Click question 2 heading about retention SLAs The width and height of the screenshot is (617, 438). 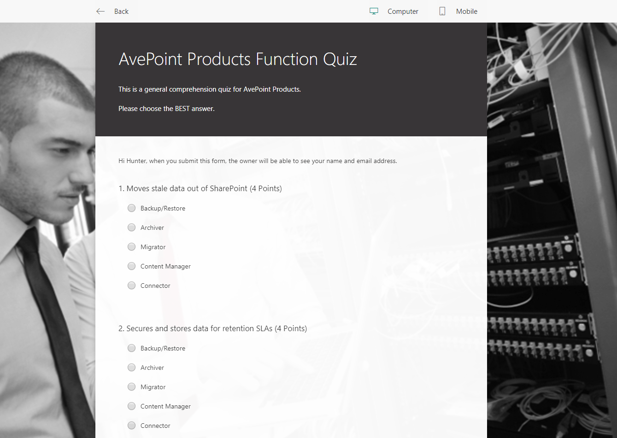pos(213,328)
